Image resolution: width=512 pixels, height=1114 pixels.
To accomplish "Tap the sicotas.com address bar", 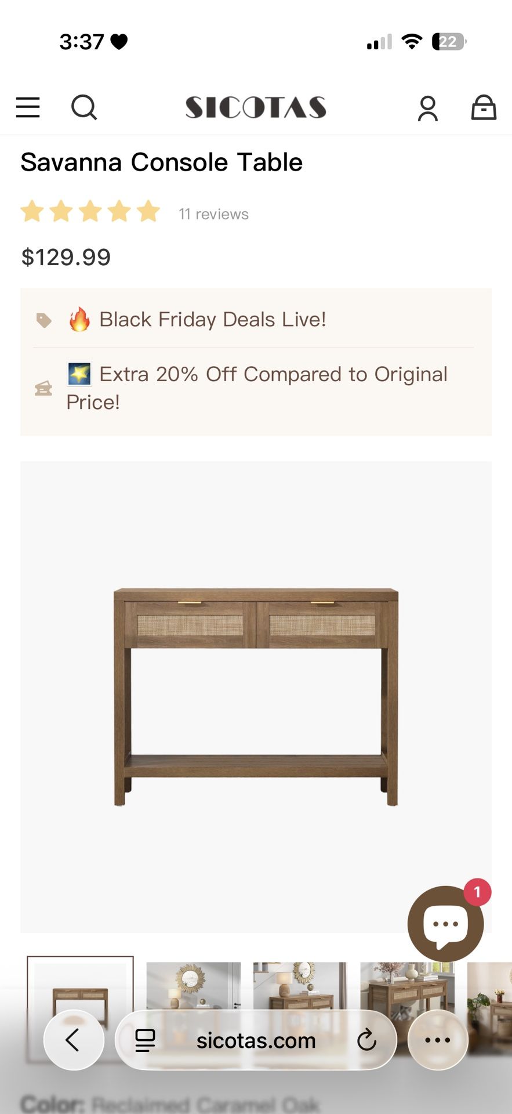I will pos(255,1040).
